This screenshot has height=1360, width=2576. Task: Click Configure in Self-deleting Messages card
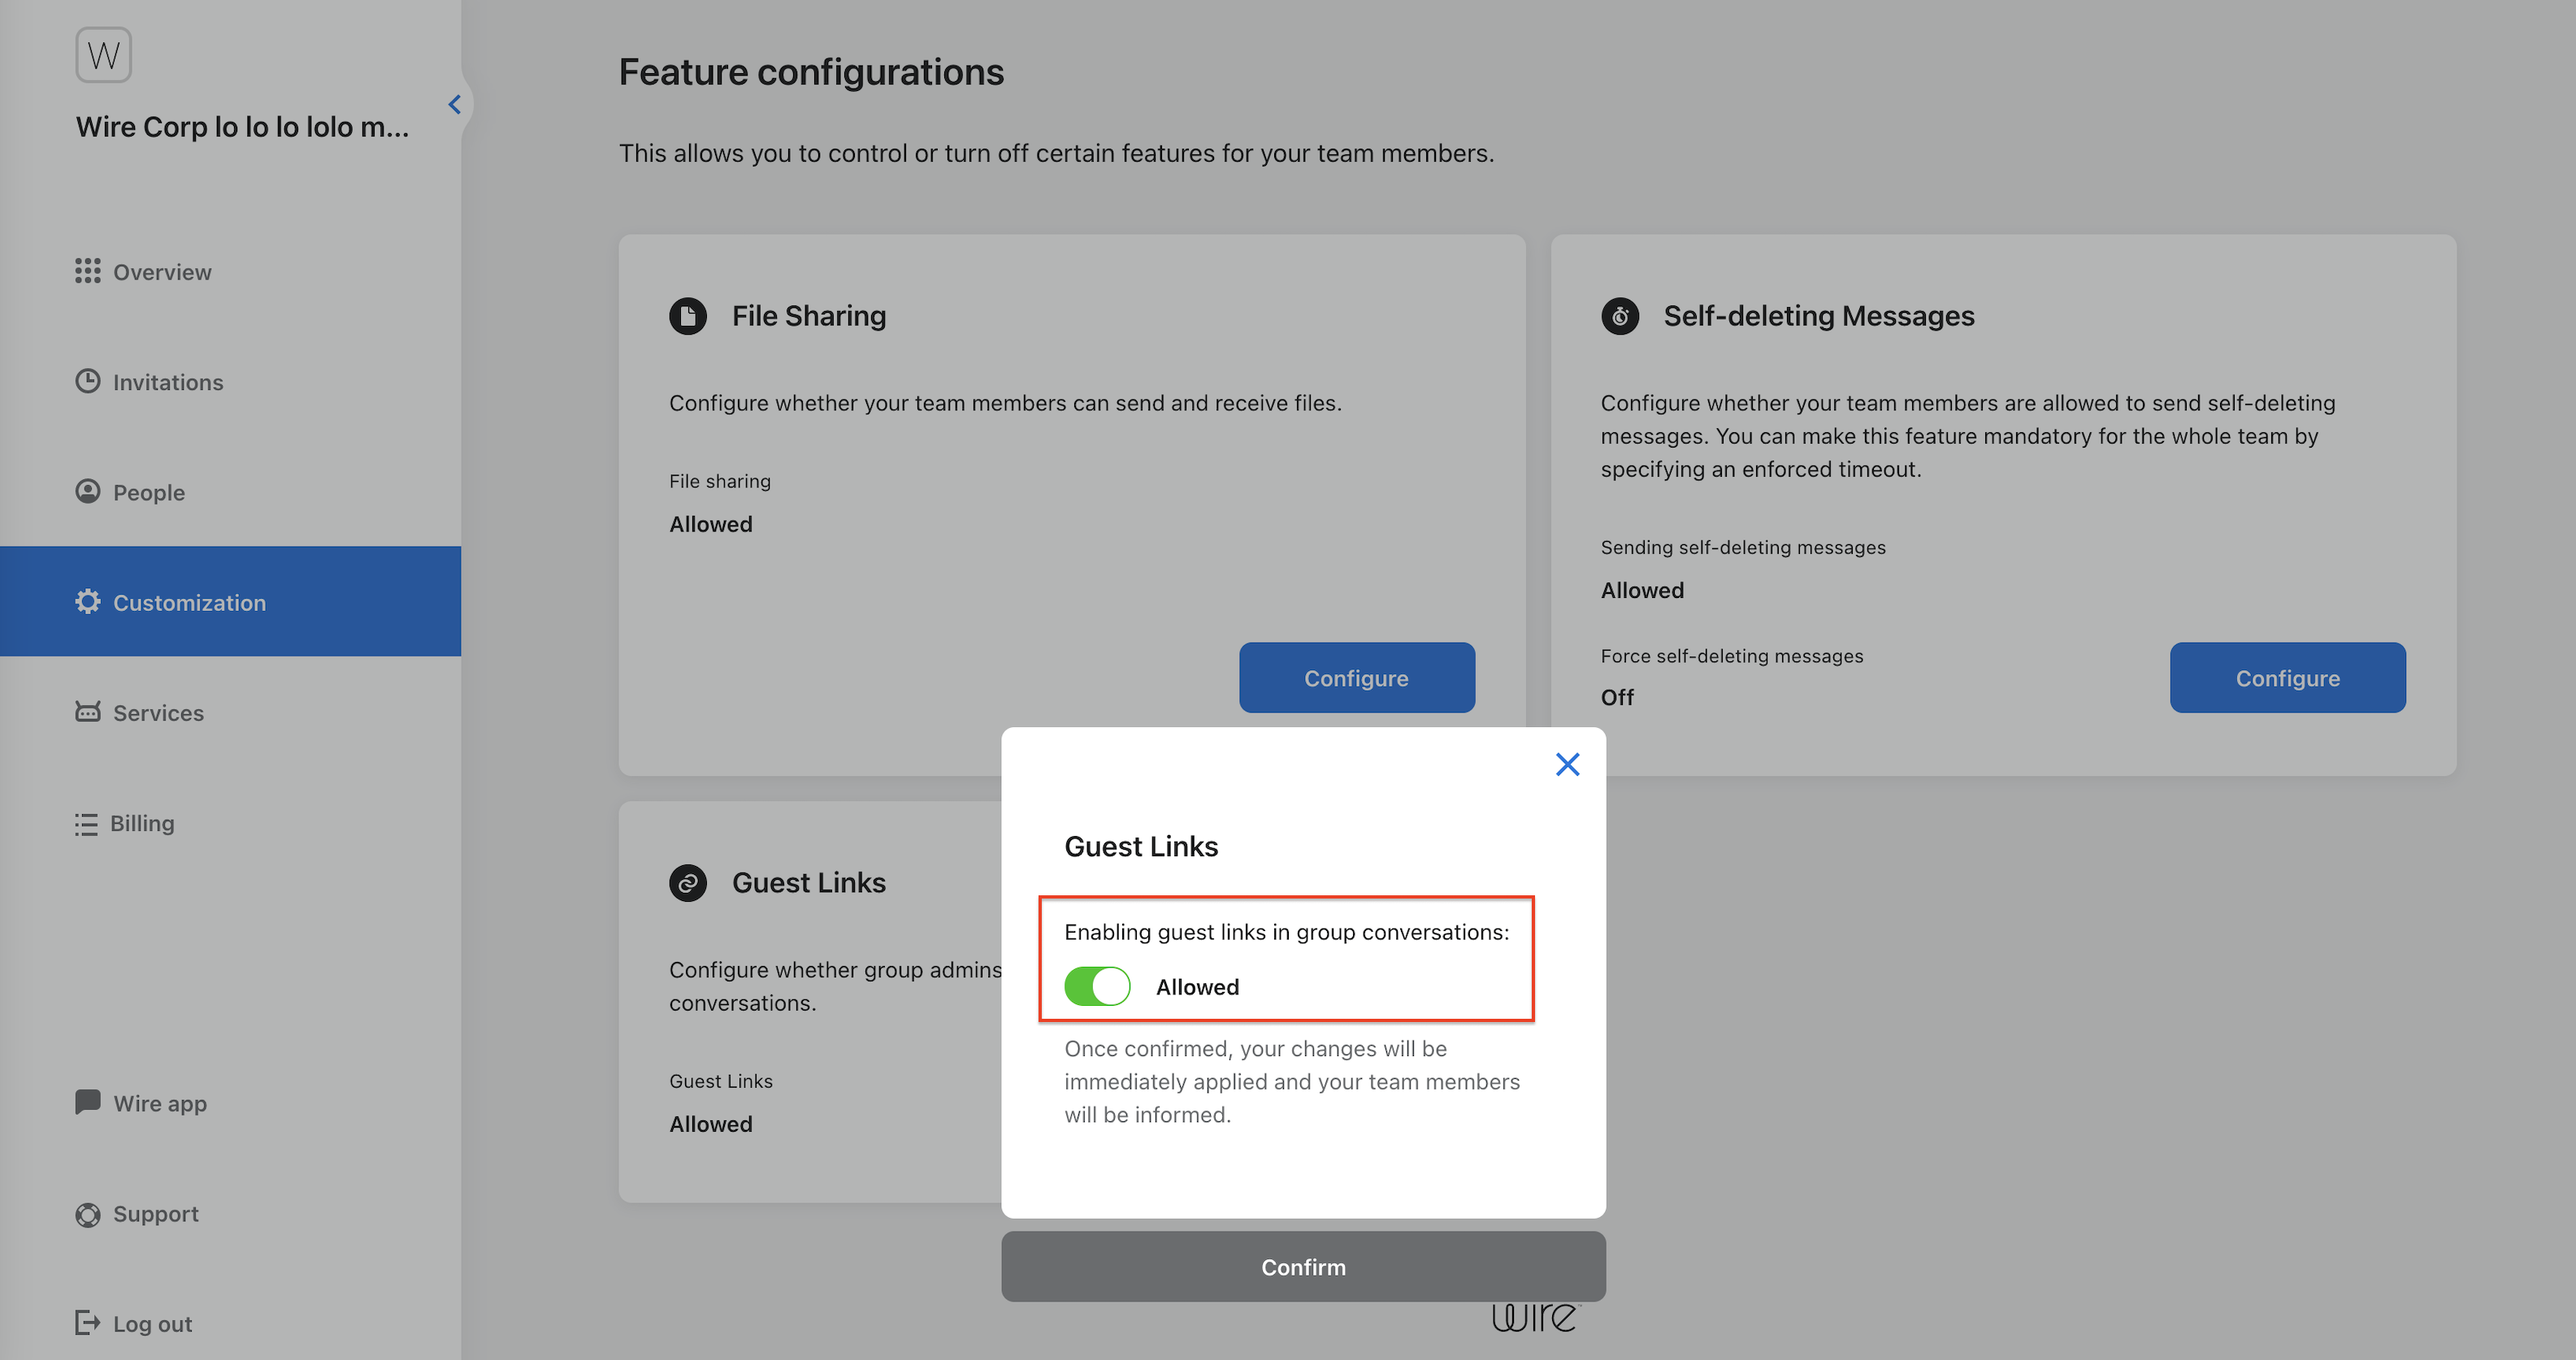coord(2287,678)
